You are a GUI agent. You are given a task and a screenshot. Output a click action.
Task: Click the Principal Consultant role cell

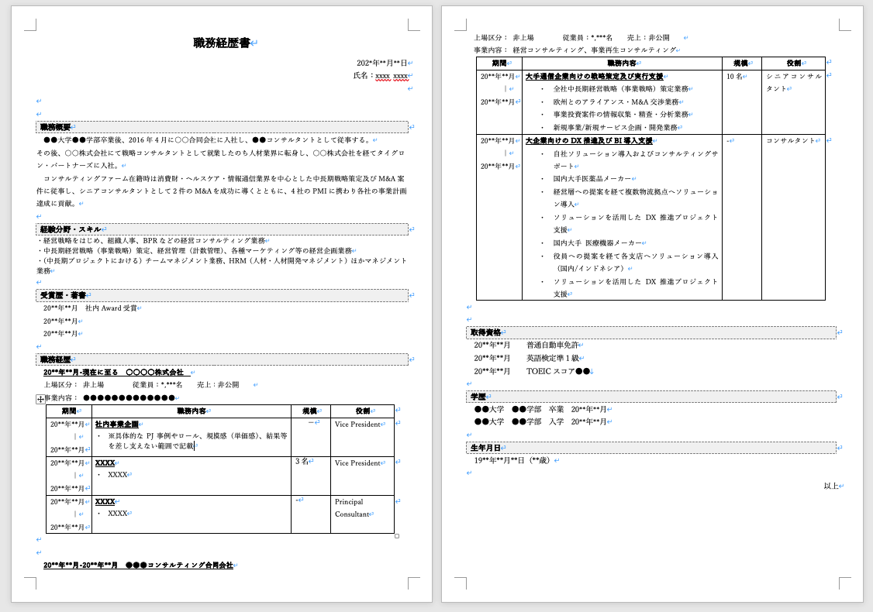pos(362,514)
